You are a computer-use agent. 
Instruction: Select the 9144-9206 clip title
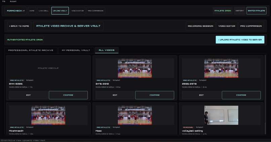tap(16, 84)
